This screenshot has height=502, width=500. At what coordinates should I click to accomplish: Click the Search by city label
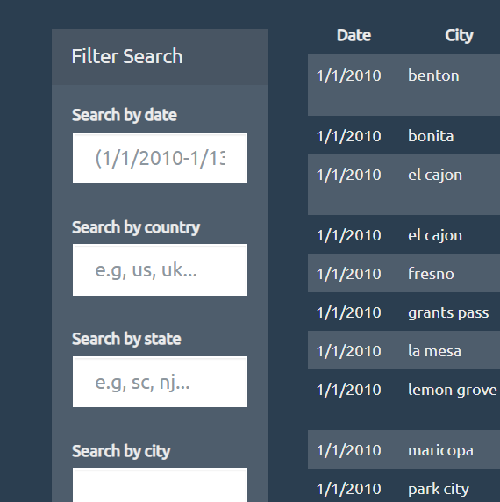pyautogui.click(x=121, y=451)
